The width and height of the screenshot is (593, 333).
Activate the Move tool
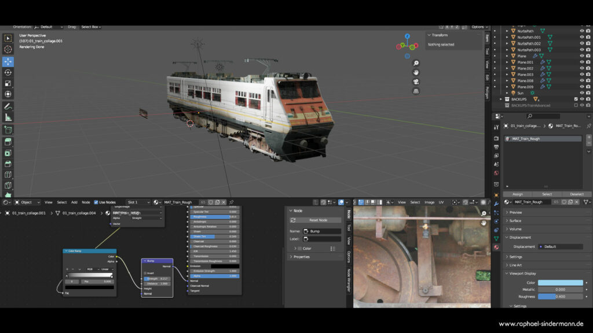point(8,61)
